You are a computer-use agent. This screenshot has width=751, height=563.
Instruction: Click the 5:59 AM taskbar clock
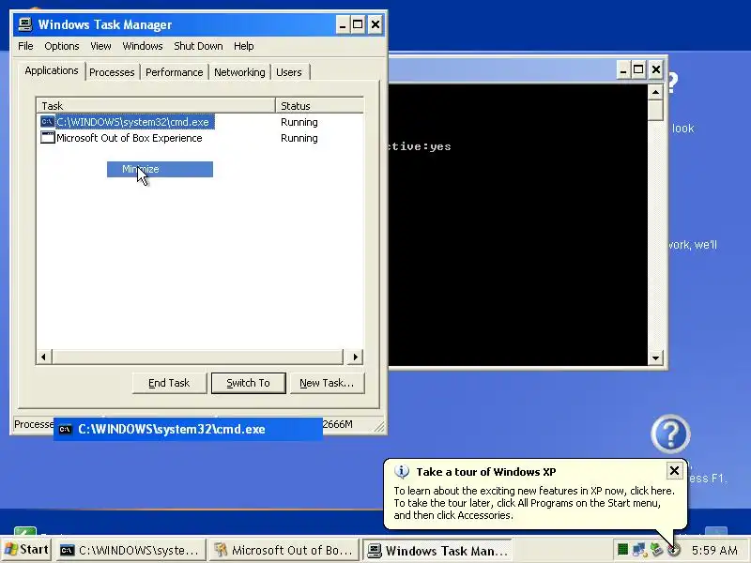click(x=714, y=550)
